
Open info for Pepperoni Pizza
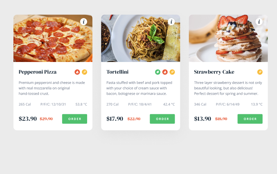point(83,21)
